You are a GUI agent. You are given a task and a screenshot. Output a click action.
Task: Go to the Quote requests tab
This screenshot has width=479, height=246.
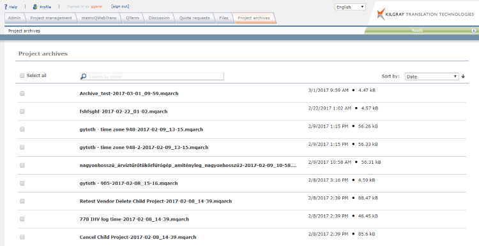click(x=194, y=18)
